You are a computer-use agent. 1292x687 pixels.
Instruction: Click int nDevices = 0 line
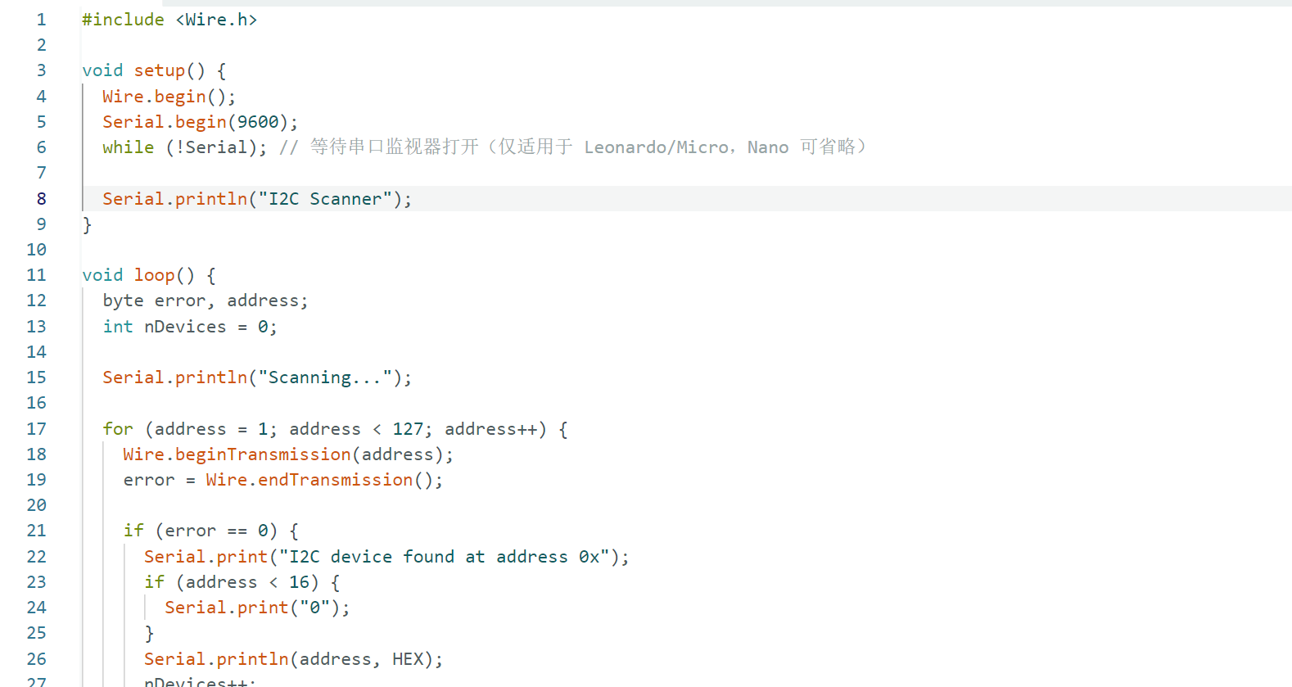(x=190, y=327)
